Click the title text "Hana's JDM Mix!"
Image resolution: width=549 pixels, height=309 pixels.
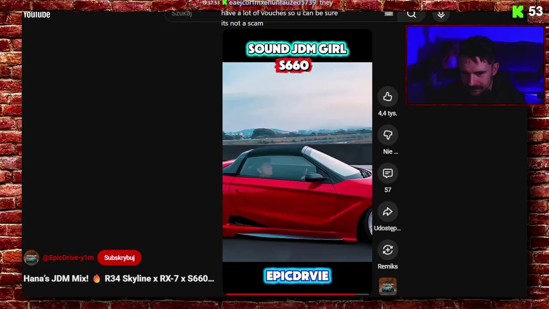click(x=56, y=279)
